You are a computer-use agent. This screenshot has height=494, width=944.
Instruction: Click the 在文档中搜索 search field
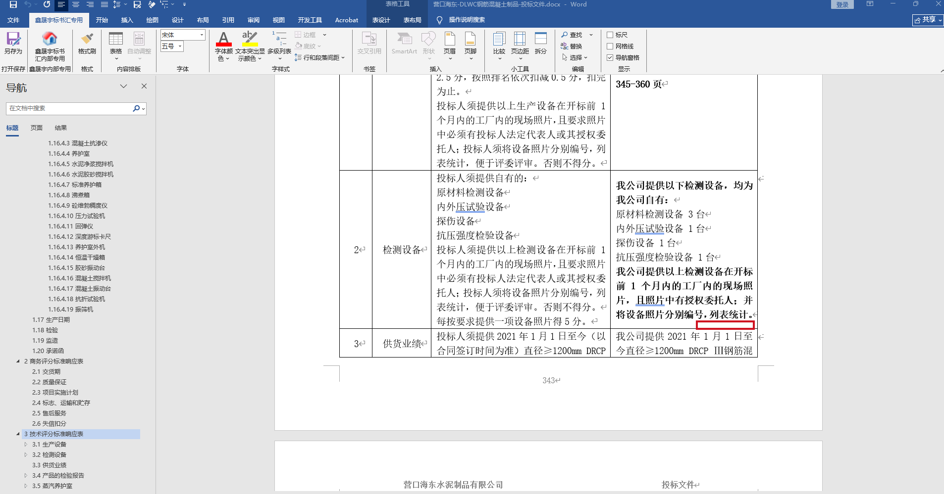pos(69,108)
